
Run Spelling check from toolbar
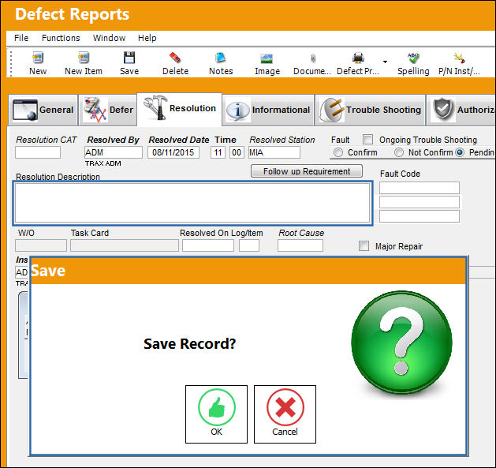pos(413,63)
